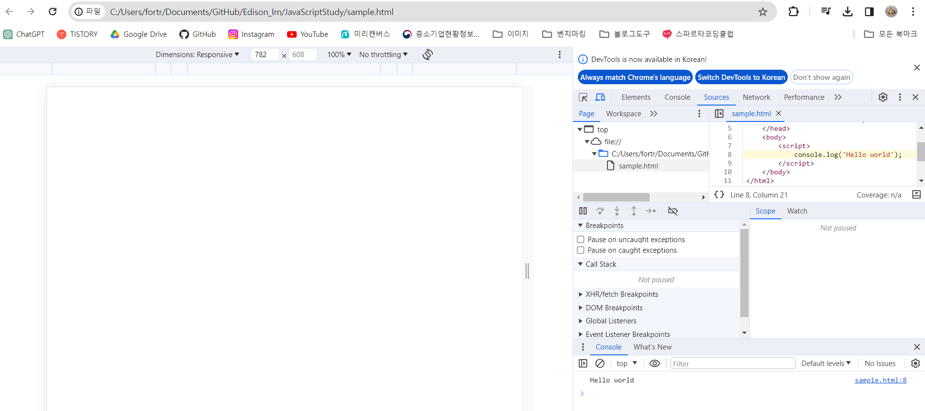Image resolution: width=925 pixels, height=411 pixels.
Task: Switch to the Network tab
Action: (x=756, y=97)
